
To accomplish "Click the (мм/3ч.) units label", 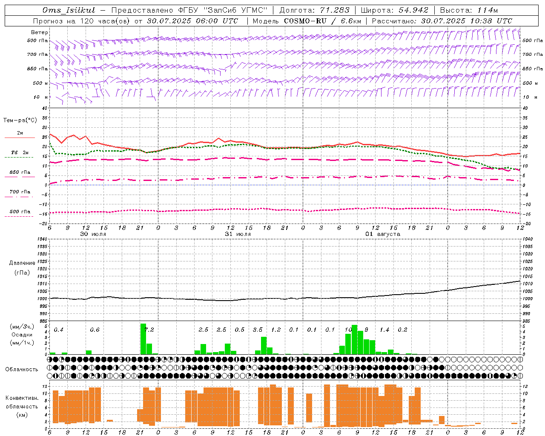I will 22,327.
